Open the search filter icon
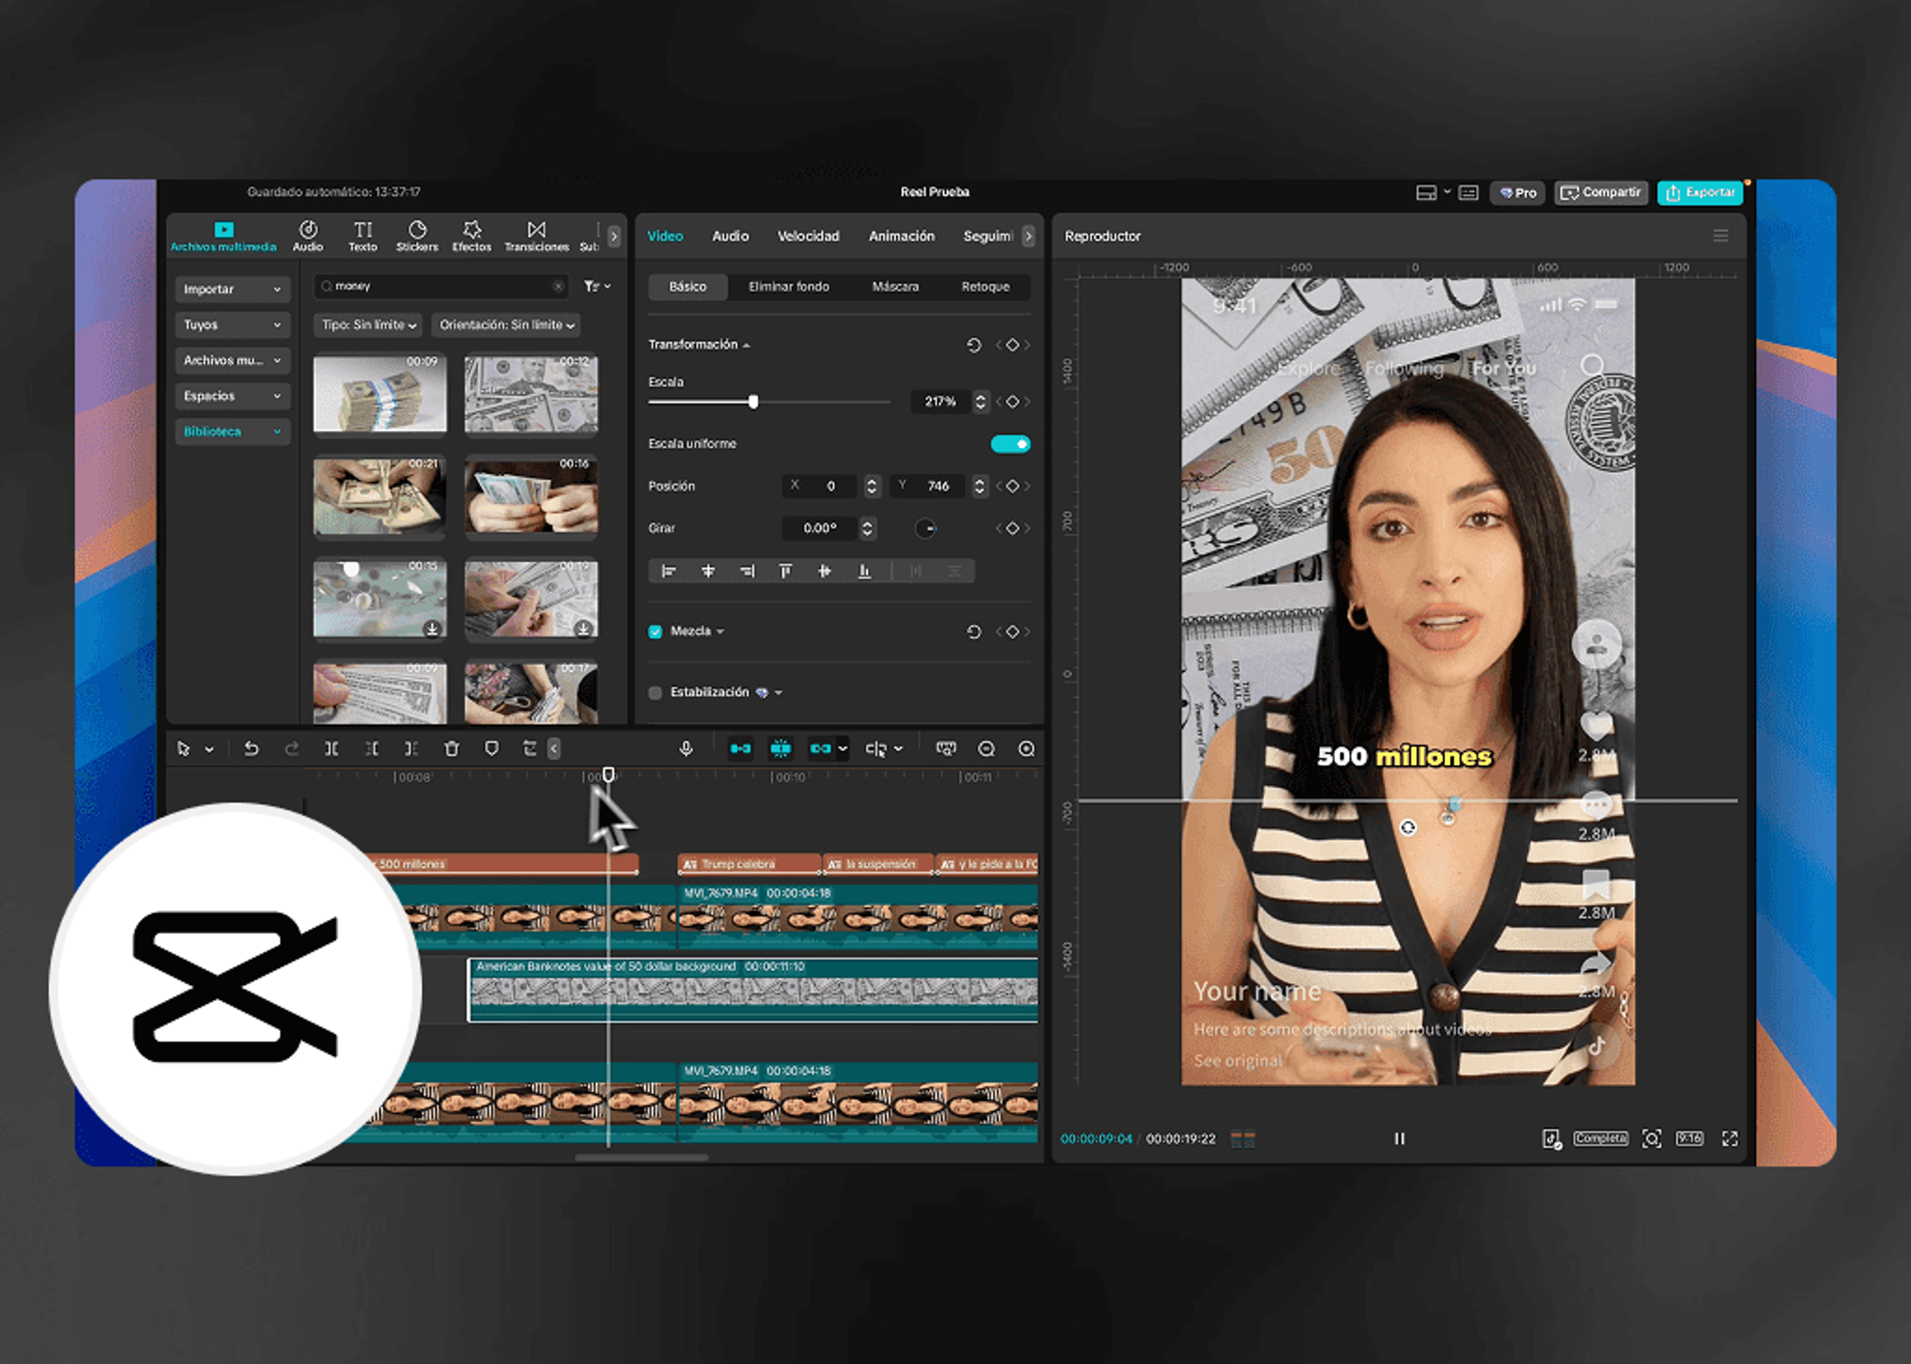Viewport: 1911px width, 1364px height. pyautogui.click(x=597, y=287)
